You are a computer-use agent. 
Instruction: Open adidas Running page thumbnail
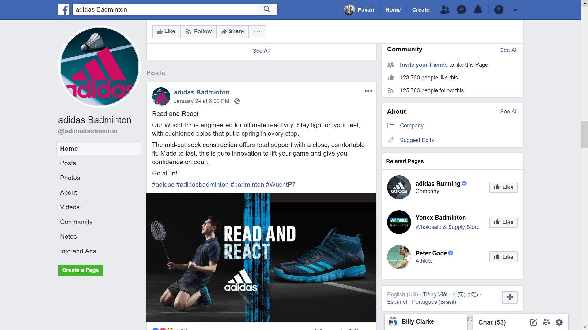coord(399,187)
